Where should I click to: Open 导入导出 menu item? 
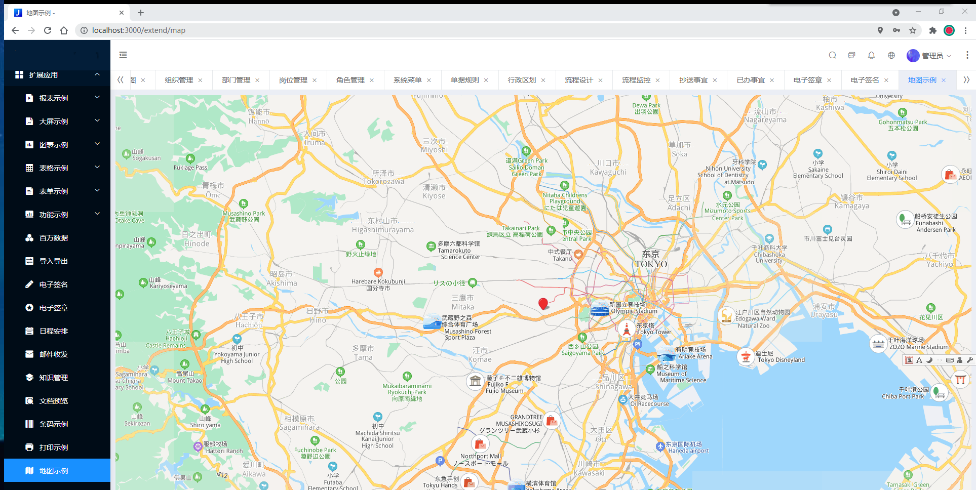[57, 261]
